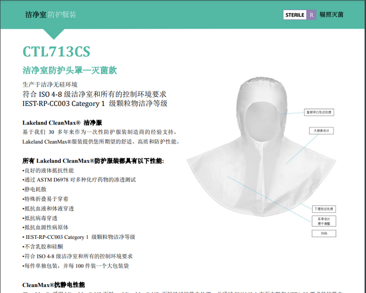
Task: Click the teal triangle pointer below header
Action: click(x=54, y=33)
